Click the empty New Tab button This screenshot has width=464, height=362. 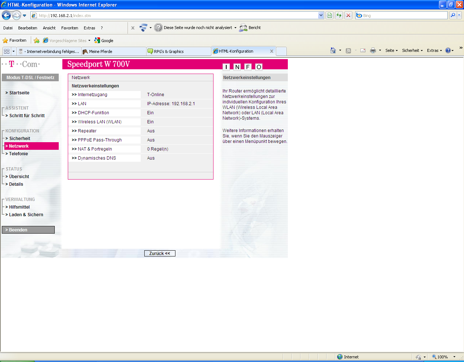click(281, 52)
